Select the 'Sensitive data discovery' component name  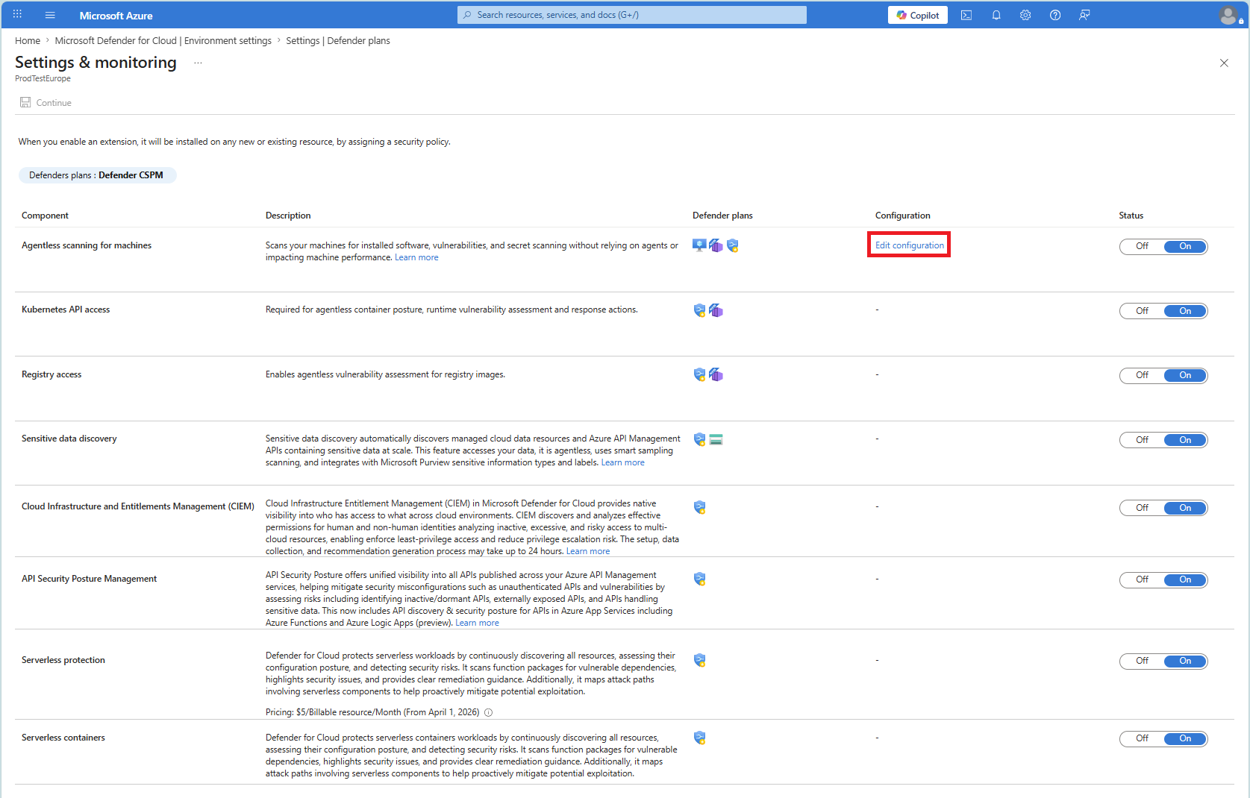pyautogui.click(x=69, y=439)
